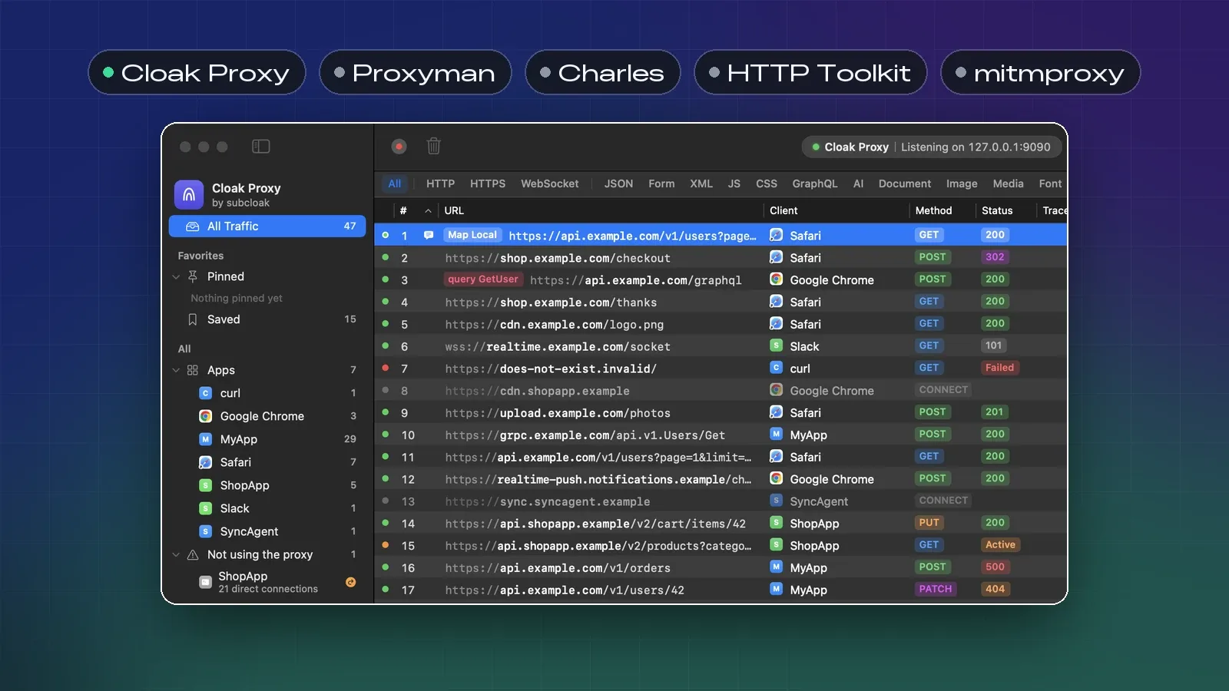This screenshot has height=691, width=1229.
Task: Click the All Traffic tray icon
Action: (193, 226)
